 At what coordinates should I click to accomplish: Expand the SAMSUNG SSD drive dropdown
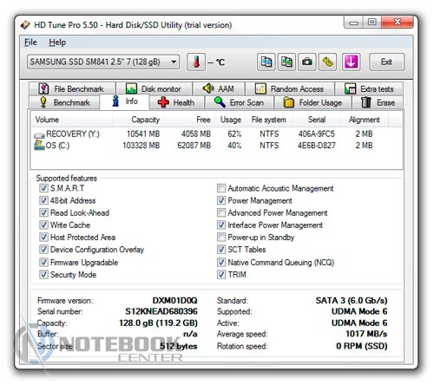(174, 62)
